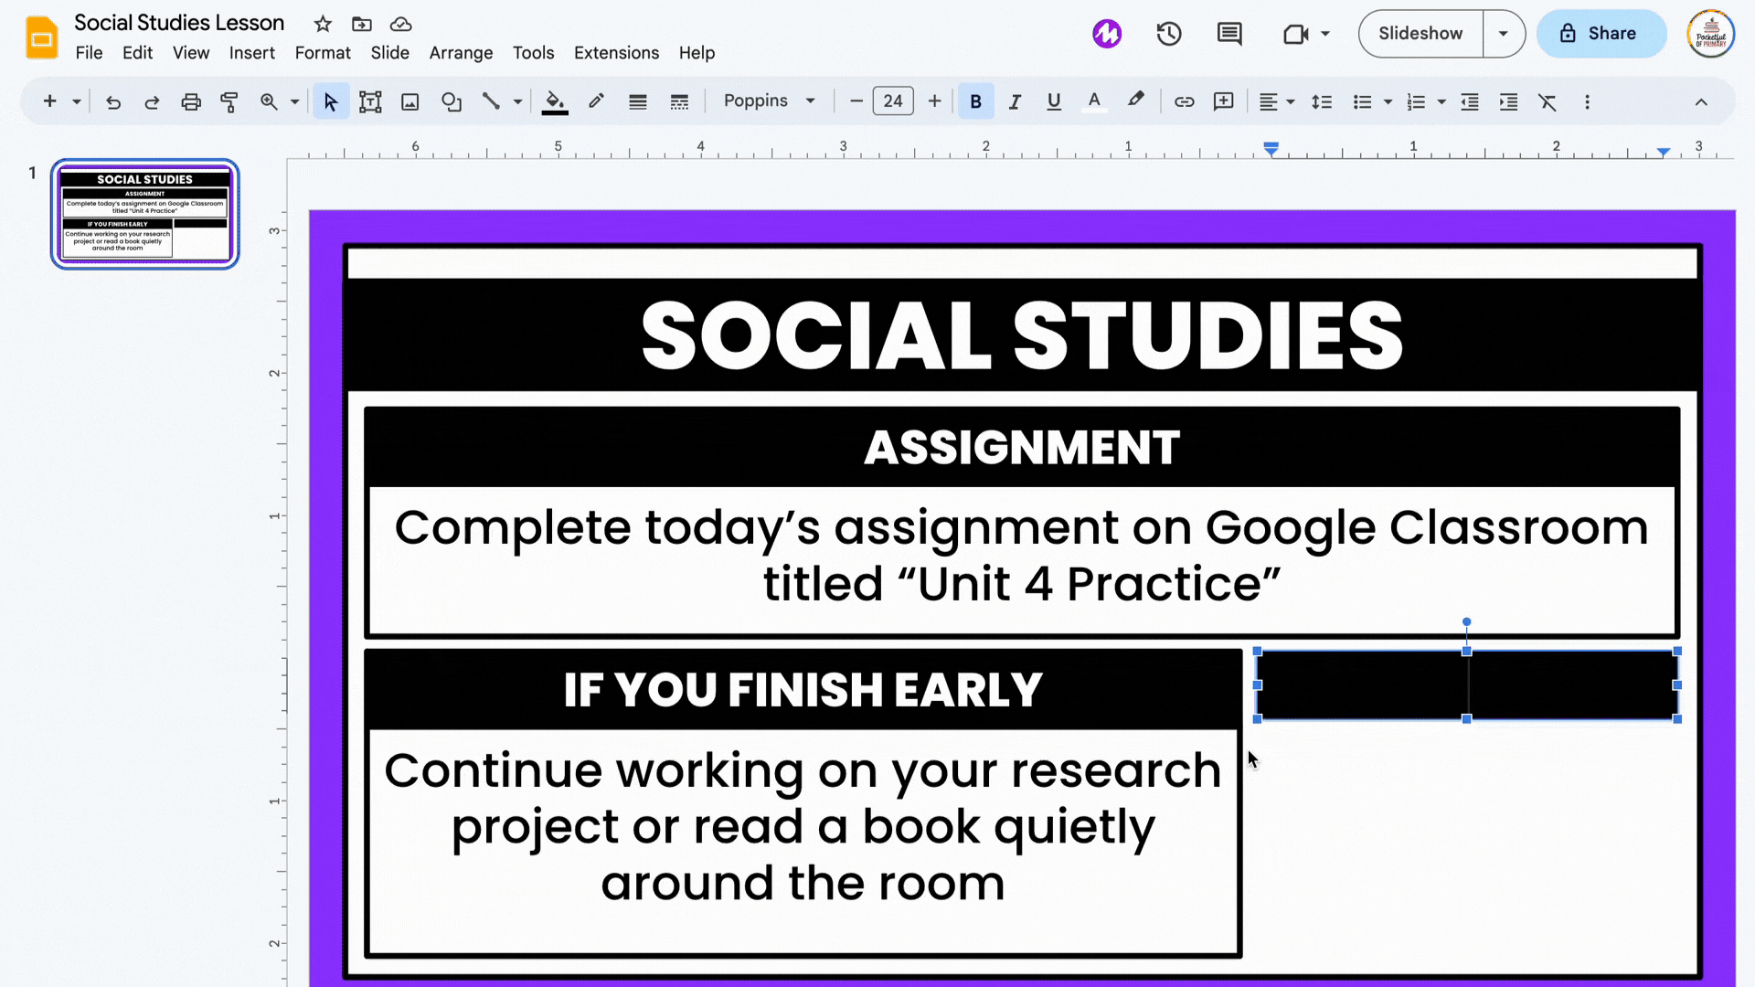The width and height of the screenshot is (1755, 987).
Task: Open the Help menu
Action: (x=697, y=53)
